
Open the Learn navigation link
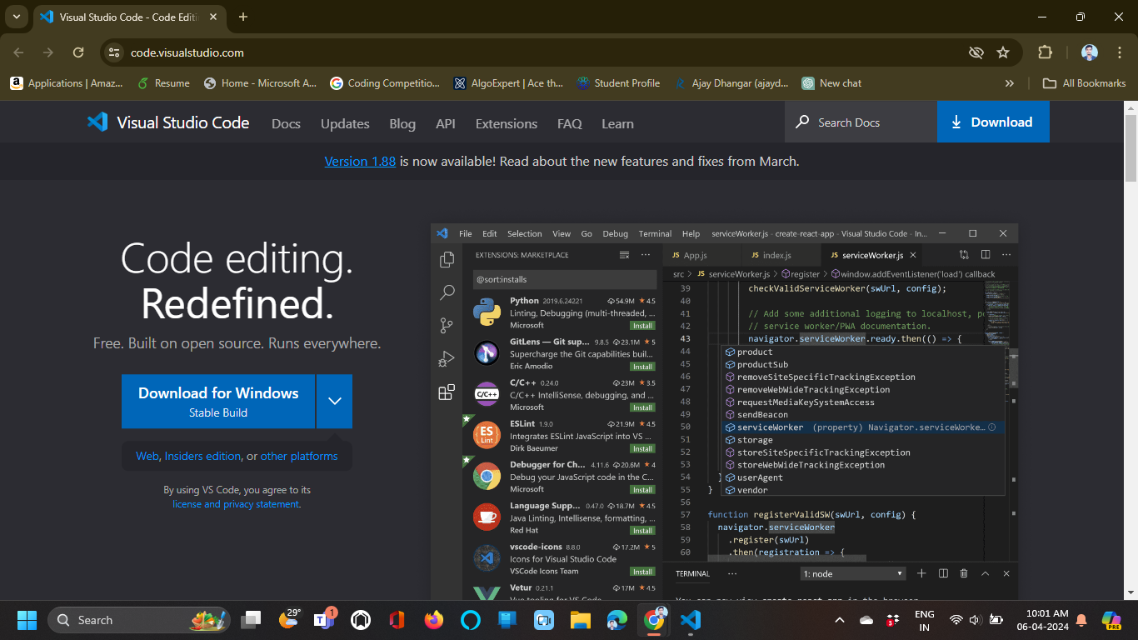click(x=617, y=123)
